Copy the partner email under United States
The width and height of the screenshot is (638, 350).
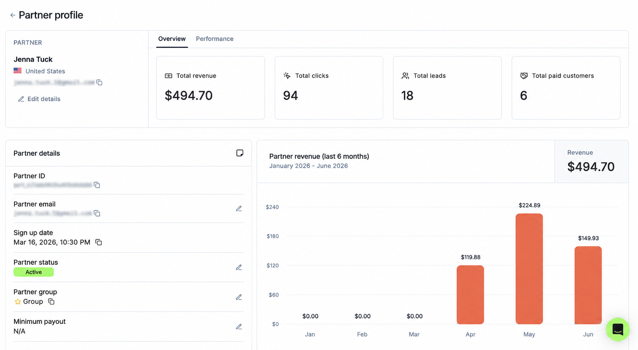100,82
